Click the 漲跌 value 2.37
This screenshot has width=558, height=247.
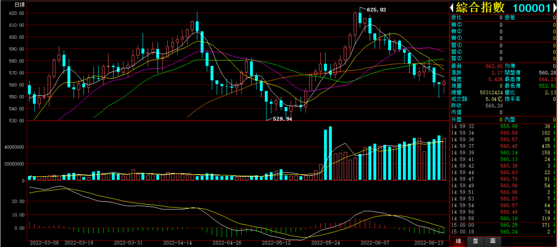(x=498, y=73)
